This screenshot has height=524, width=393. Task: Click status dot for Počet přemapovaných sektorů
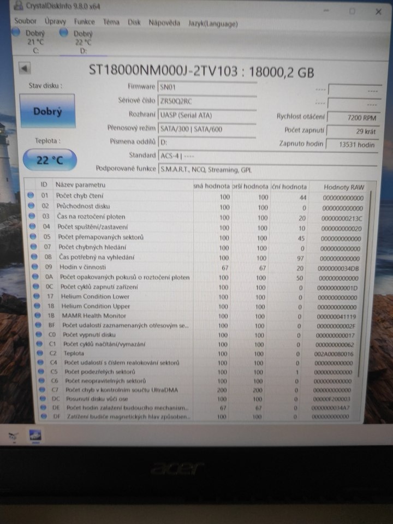pos(33,236)
